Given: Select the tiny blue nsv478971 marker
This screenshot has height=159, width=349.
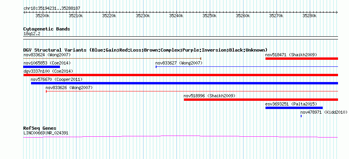Looking at the screenshot, I should coord(301,116).
